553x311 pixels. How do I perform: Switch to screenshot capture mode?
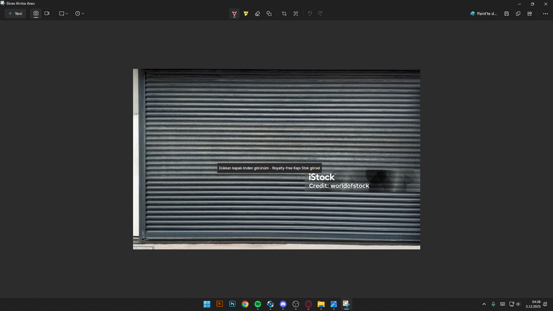pyautogui.click(x=36, y=14)
